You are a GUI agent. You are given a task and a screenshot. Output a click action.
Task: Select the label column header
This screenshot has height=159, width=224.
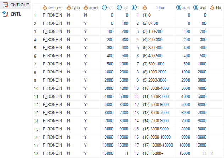[158, 7]
